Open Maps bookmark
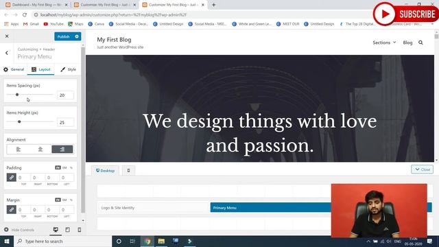Image resolution: width=439 pixels, height=247 pixels. pos(75,24)
